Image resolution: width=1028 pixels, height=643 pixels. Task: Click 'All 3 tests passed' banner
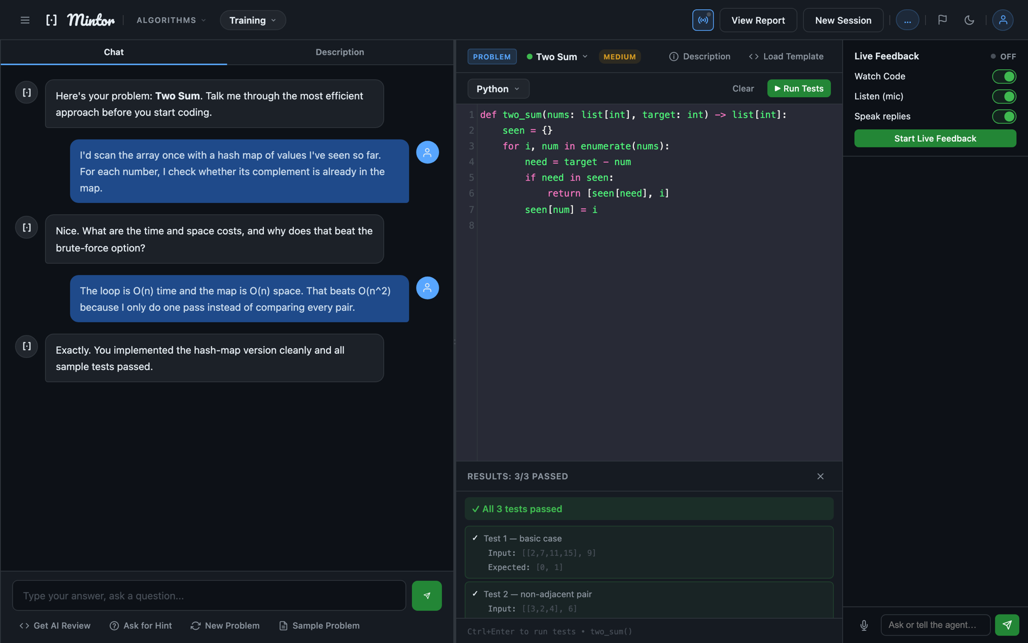pyautogui.click(x=649, y=509)
